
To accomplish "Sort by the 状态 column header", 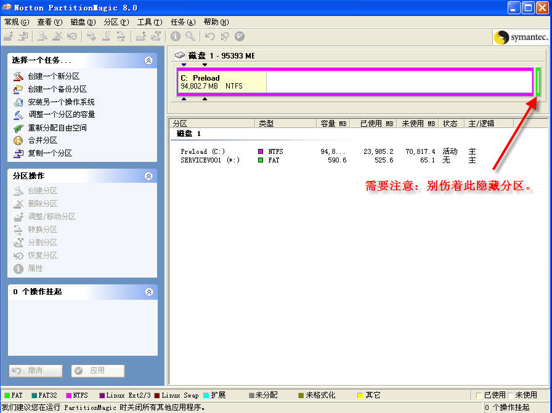I will pos(452,124).
